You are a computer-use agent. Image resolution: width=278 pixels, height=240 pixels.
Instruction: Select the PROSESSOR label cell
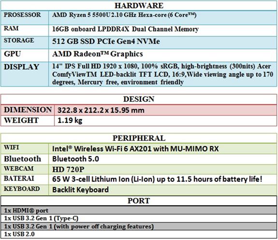pos(25,17)
